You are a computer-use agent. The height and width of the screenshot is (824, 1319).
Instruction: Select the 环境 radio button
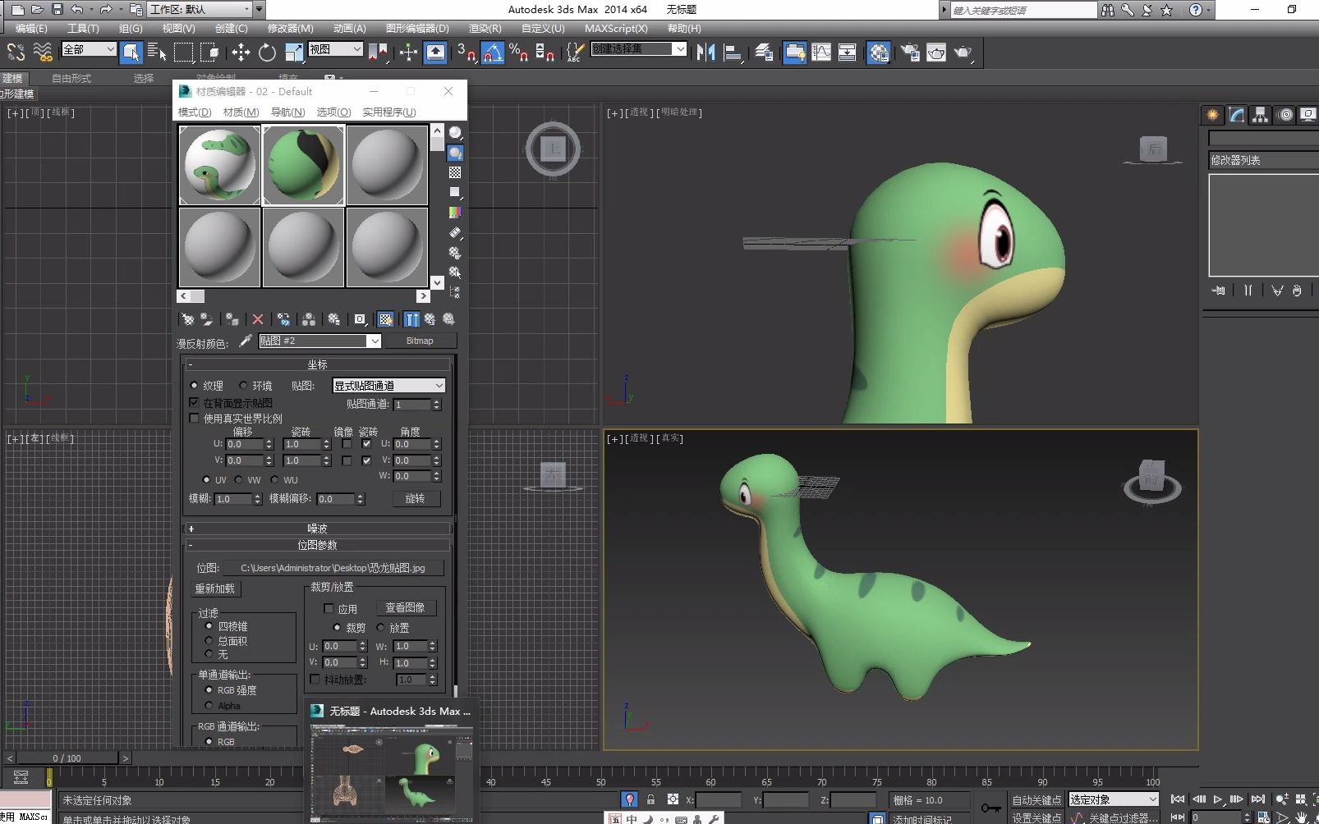(243, 386)
